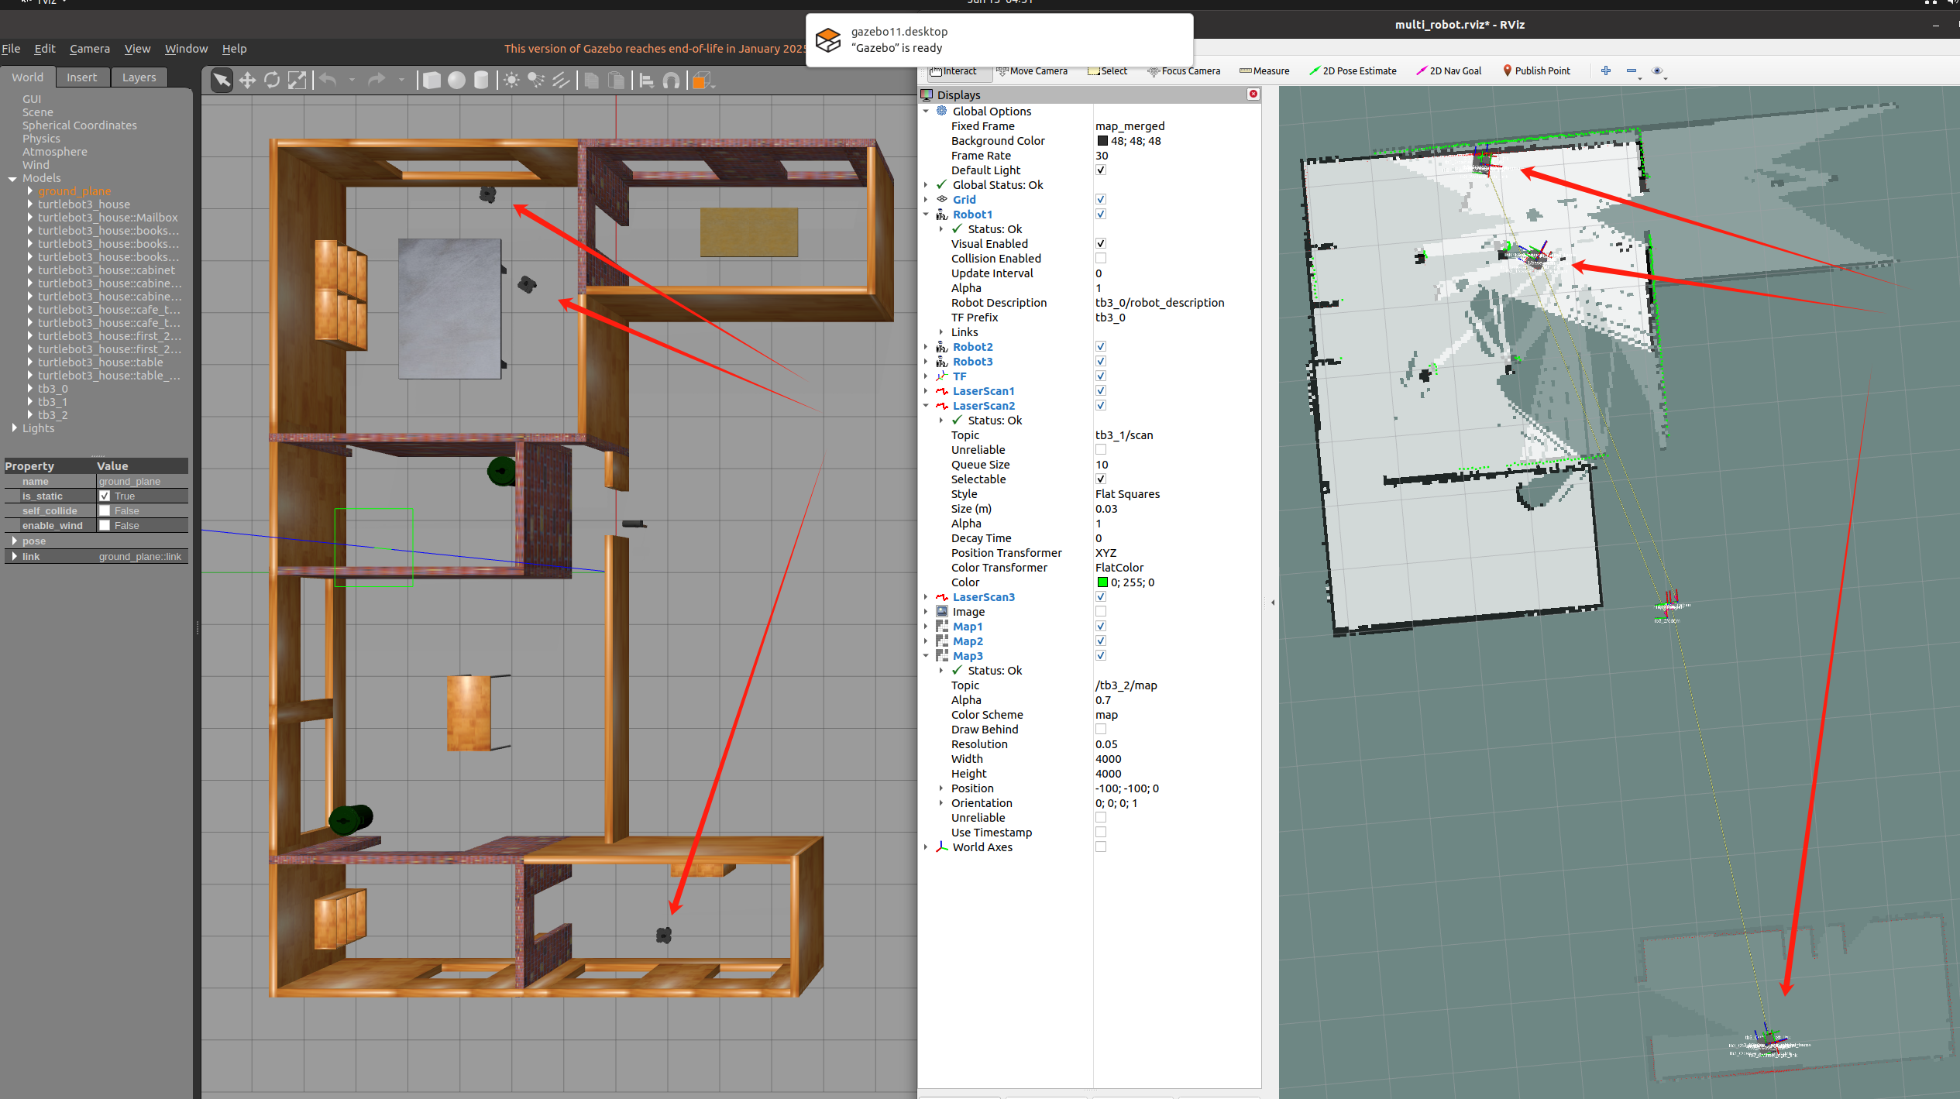Activate the scale mode tool
The width and height of the screenshot is (1960, 1099).
tap(297, 81)
